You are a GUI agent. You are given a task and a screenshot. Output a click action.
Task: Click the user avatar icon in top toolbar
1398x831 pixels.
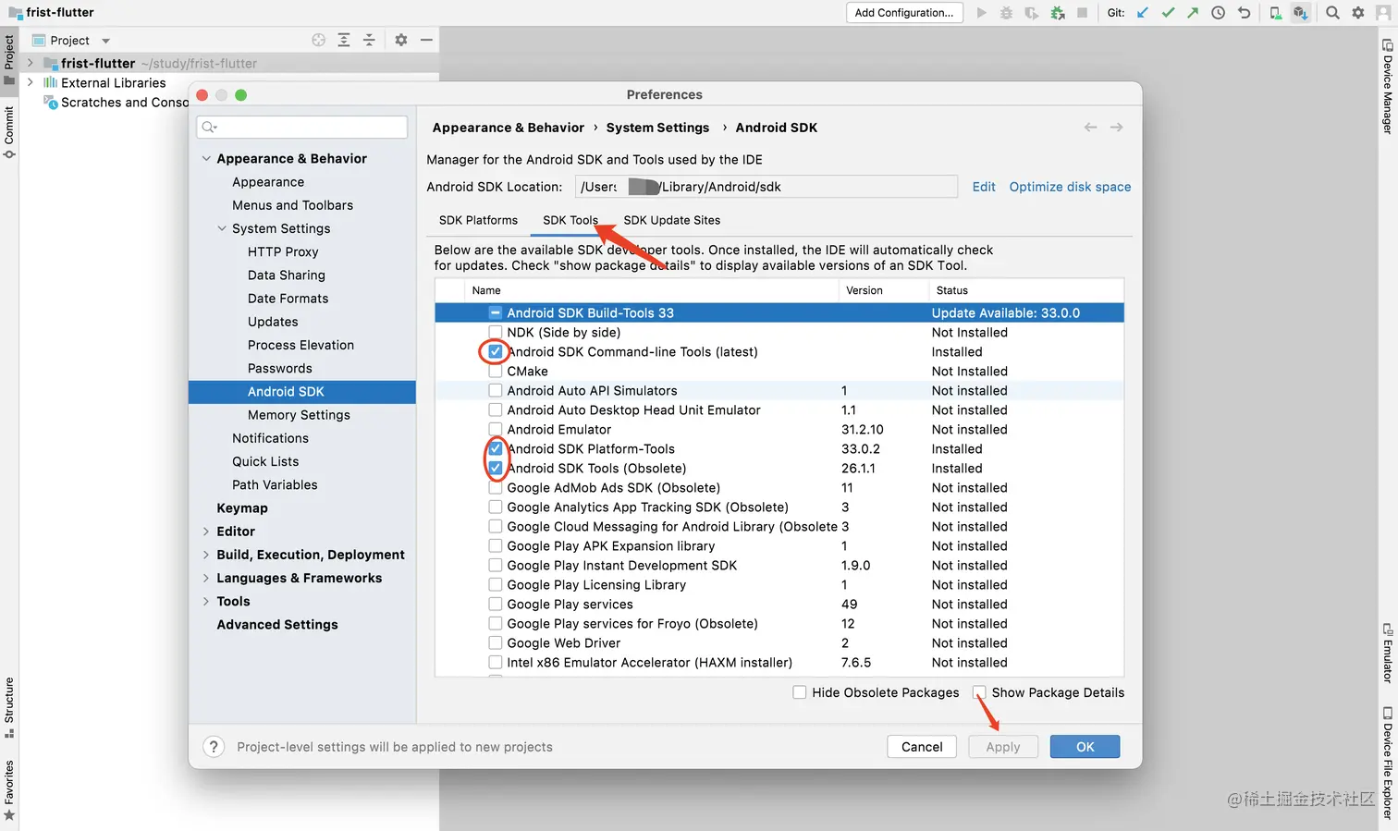tap(1382, 13)
